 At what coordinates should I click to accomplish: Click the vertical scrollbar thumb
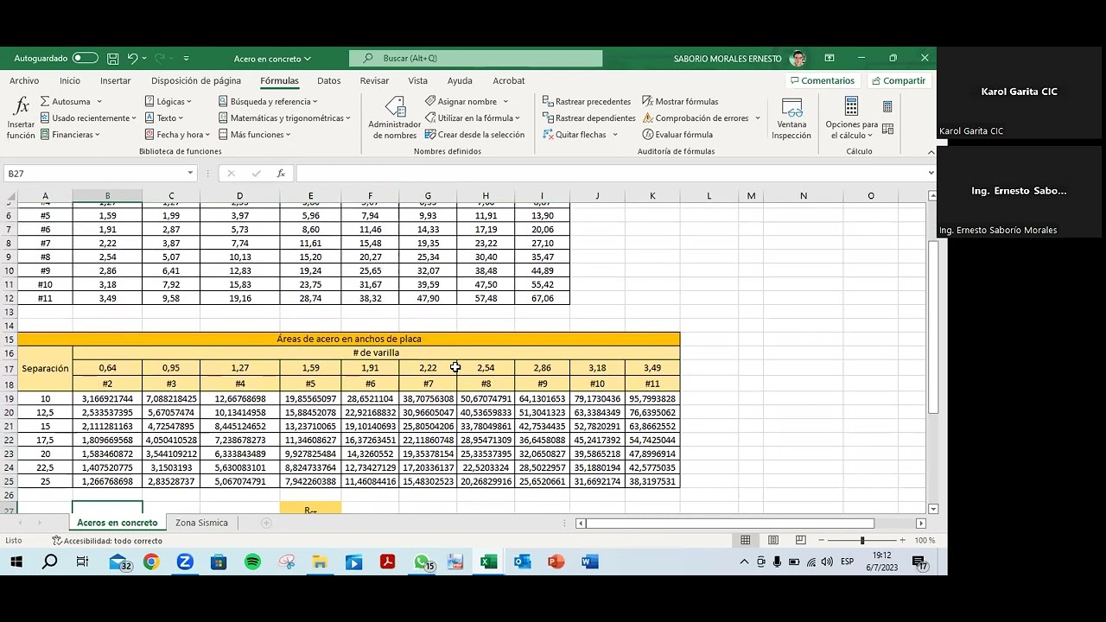(932, 326)
